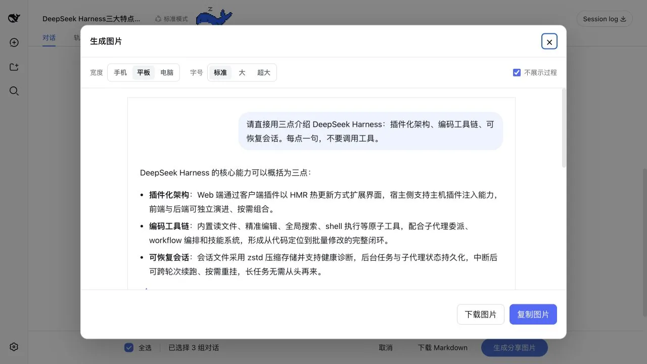
Task: Download the Session log
Action: pos(605,19)
